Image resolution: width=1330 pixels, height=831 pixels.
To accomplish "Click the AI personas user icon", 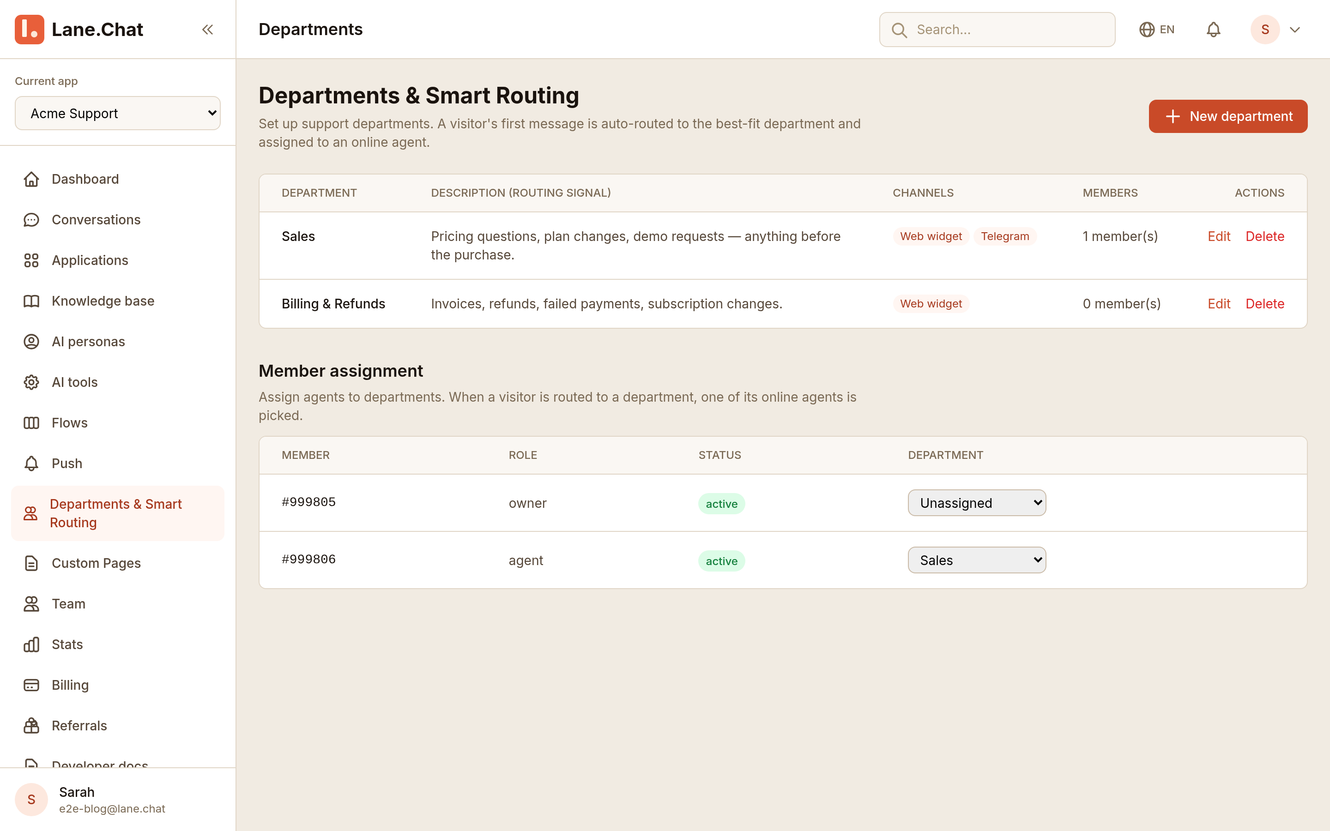I will click(31, 342).
